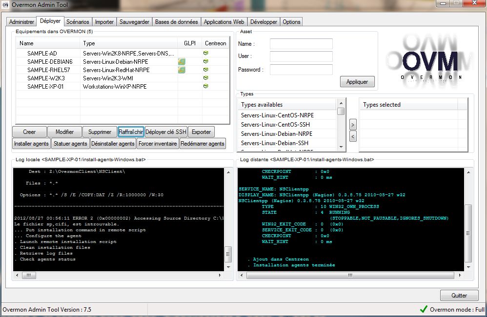This screenshot has height=317, width=487.
Task: Click remote log vertical scrollbar thumb
Action: click(x=468, y=233)
